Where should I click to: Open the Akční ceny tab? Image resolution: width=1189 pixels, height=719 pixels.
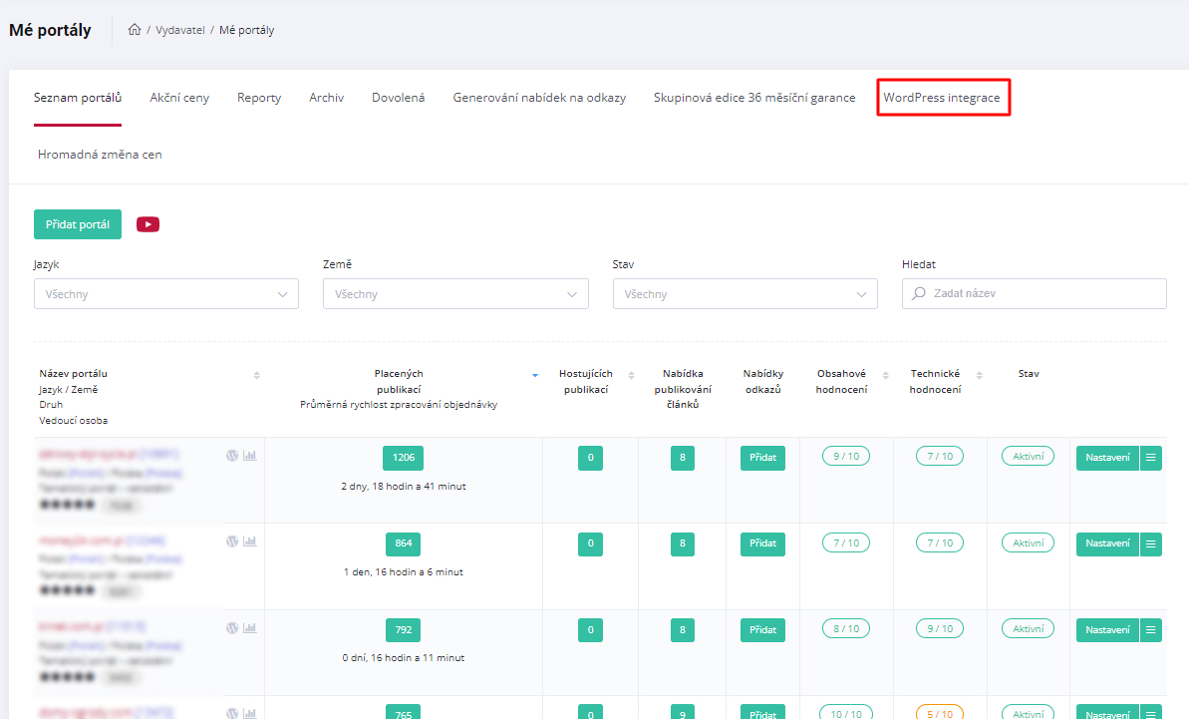(179, 98)
